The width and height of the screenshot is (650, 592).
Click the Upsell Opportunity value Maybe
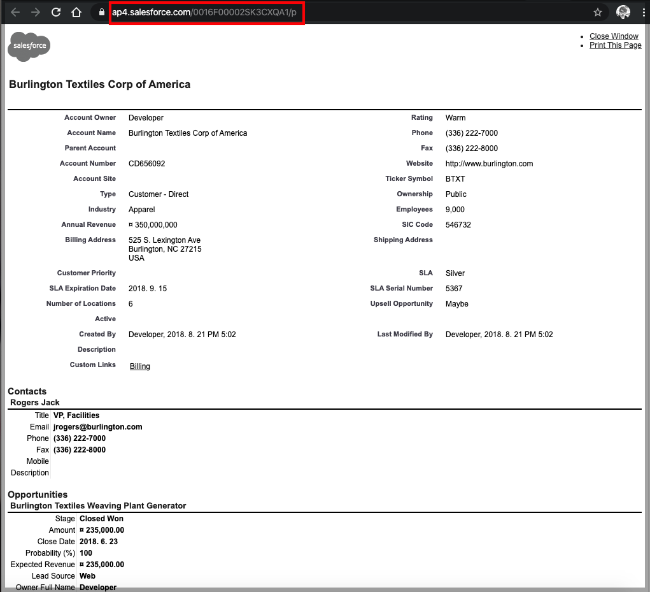[456, 304]
